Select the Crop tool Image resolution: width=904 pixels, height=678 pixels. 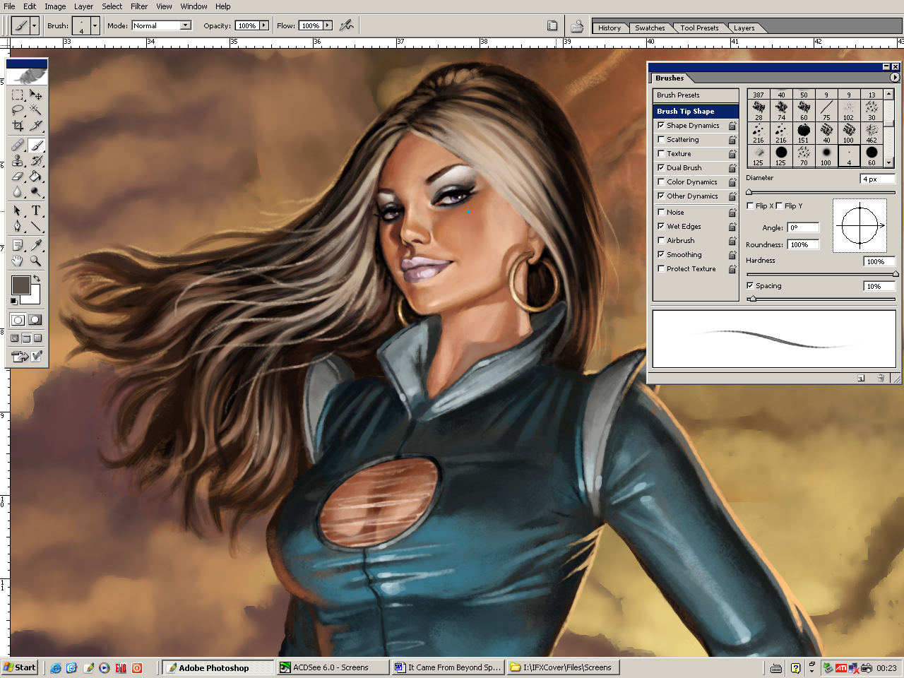(18, 126)
